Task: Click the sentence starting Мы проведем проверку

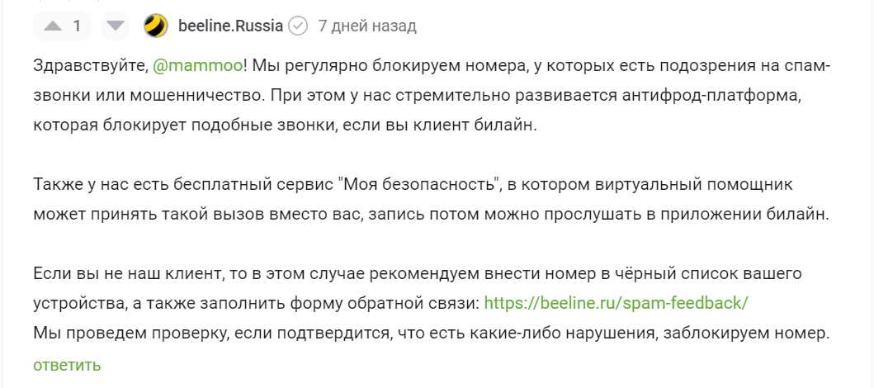Action: 432,334
